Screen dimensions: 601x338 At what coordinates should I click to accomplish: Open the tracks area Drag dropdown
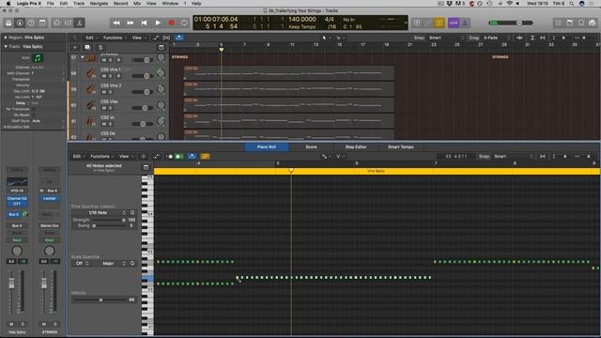[497, 38]
